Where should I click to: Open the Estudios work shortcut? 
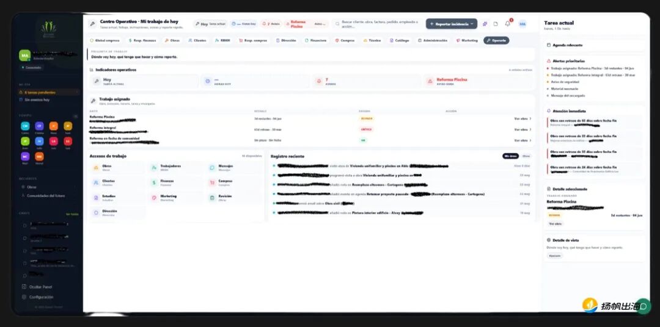click(x=117, y=198)
